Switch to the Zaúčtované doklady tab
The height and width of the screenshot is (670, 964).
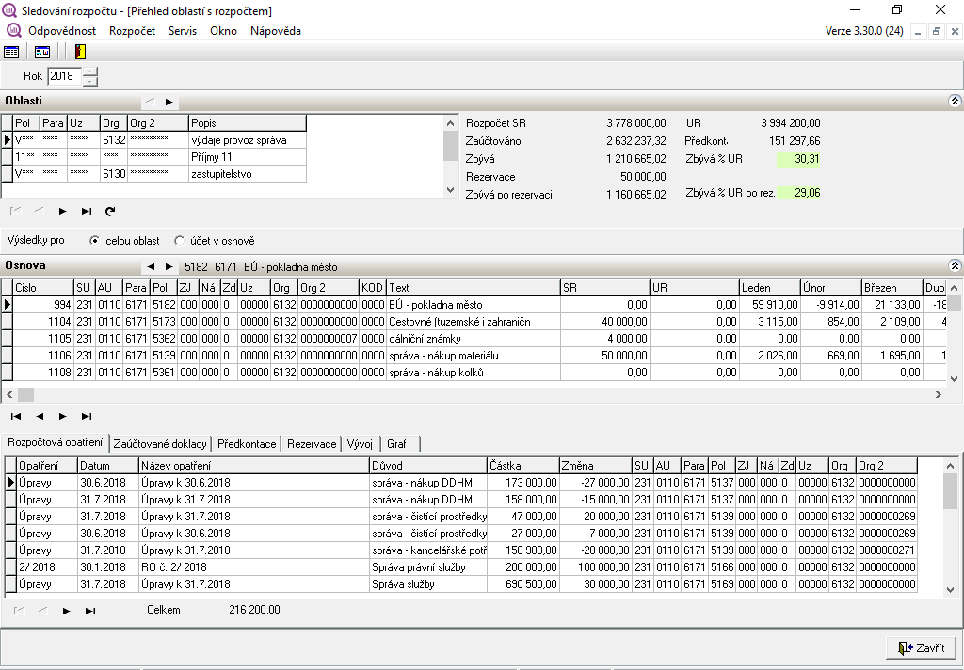(161, 443)
